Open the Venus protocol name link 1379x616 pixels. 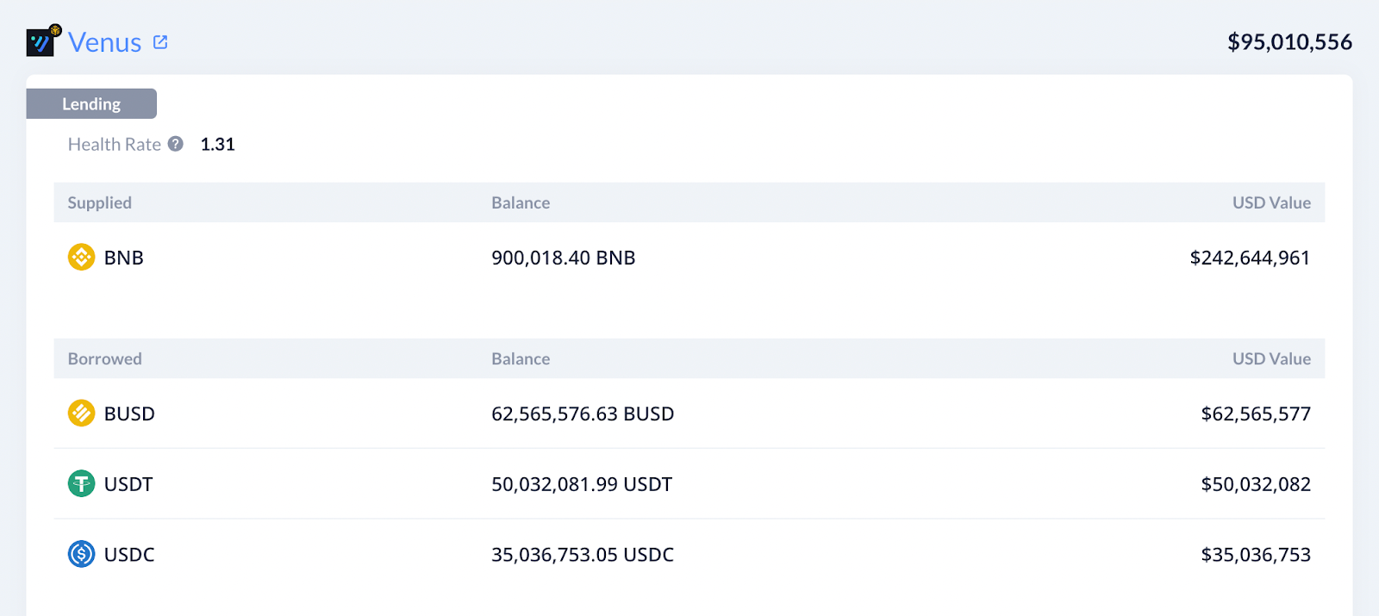pos(104,42)
